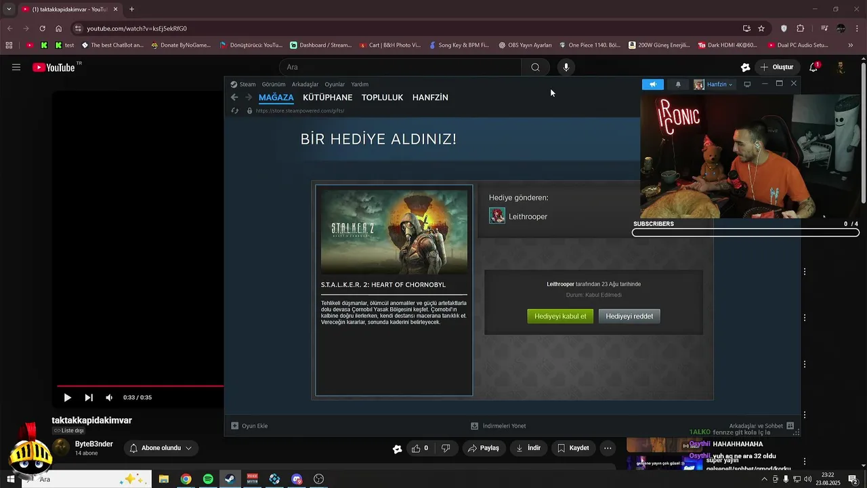This screenshot has height=488, width=867.
Task: Open Steam menu in the video
Action: [243, 85]
